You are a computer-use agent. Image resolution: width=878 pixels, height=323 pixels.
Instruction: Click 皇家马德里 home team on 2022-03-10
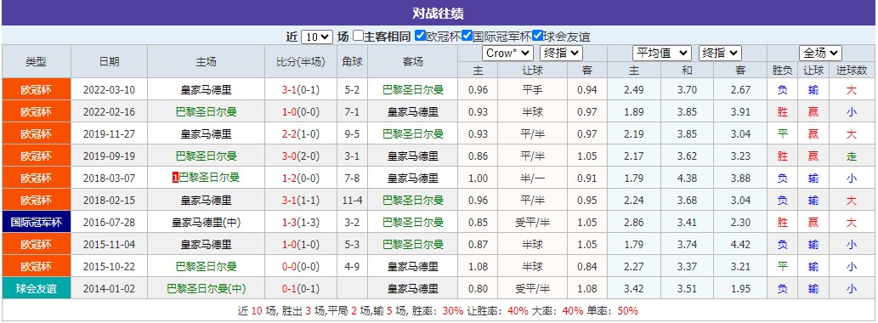[206, 89]
